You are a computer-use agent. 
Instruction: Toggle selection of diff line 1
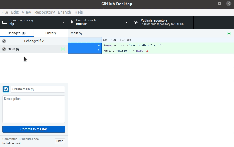coord(85,45)
